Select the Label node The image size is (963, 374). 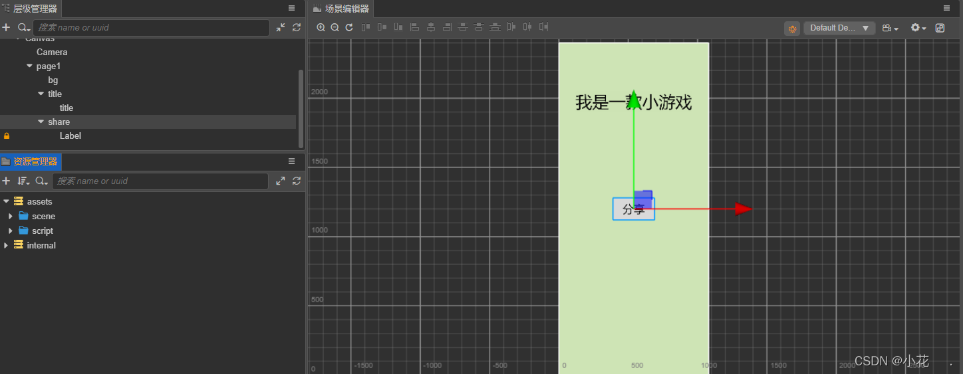point(70,136)
